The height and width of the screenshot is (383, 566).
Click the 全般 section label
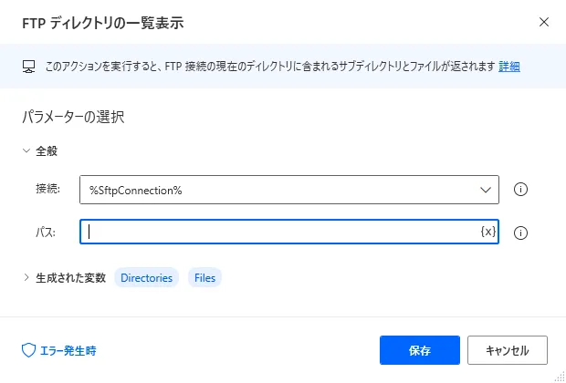tap(47, 151)
